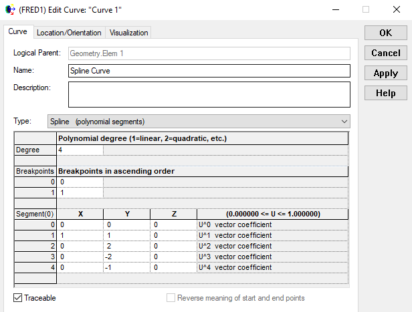The width and height of the screenshot is (412, 312).
Task: Select the Y cell of the U^4 row
Action: click(127, 267)
